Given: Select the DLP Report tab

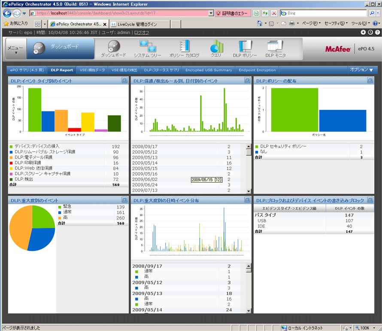Looking at the screenshot, I should (62, 70).
